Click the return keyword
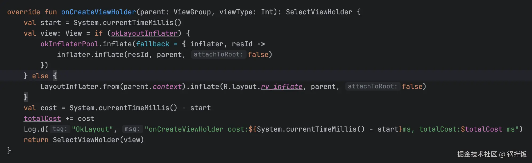The image size is (532, 163). (x=36, y=140)
